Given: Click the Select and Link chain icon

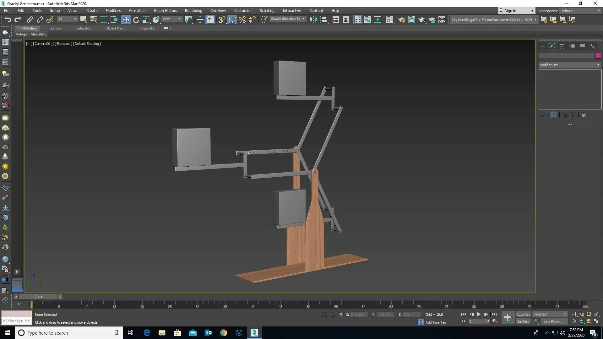Looking at the screenshot, I should pos(30,20).
